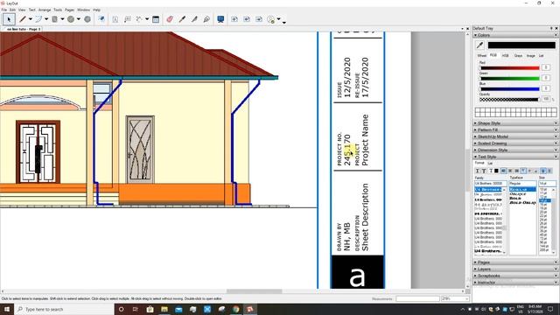Adjust the Green color slider
Image resolution: width=560 pixels, height=315 pixels.
(x=509, y=78)
